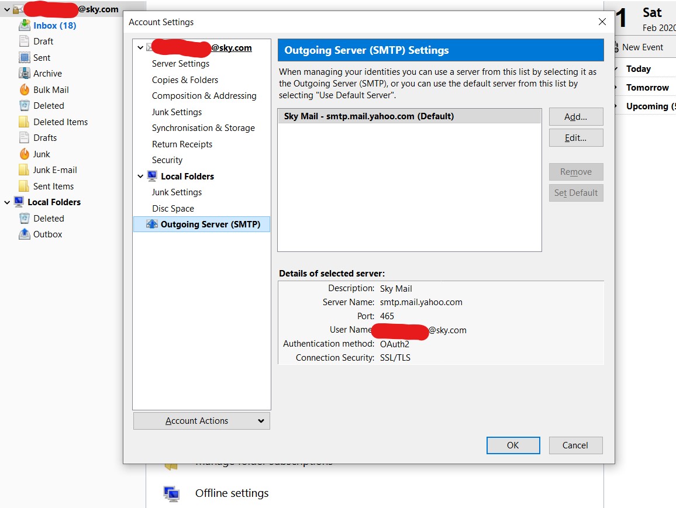Image resolution: width=676 pixels, height=508 pixels.
Task: Click the Offline settings icon
Action: click(171, 493)
